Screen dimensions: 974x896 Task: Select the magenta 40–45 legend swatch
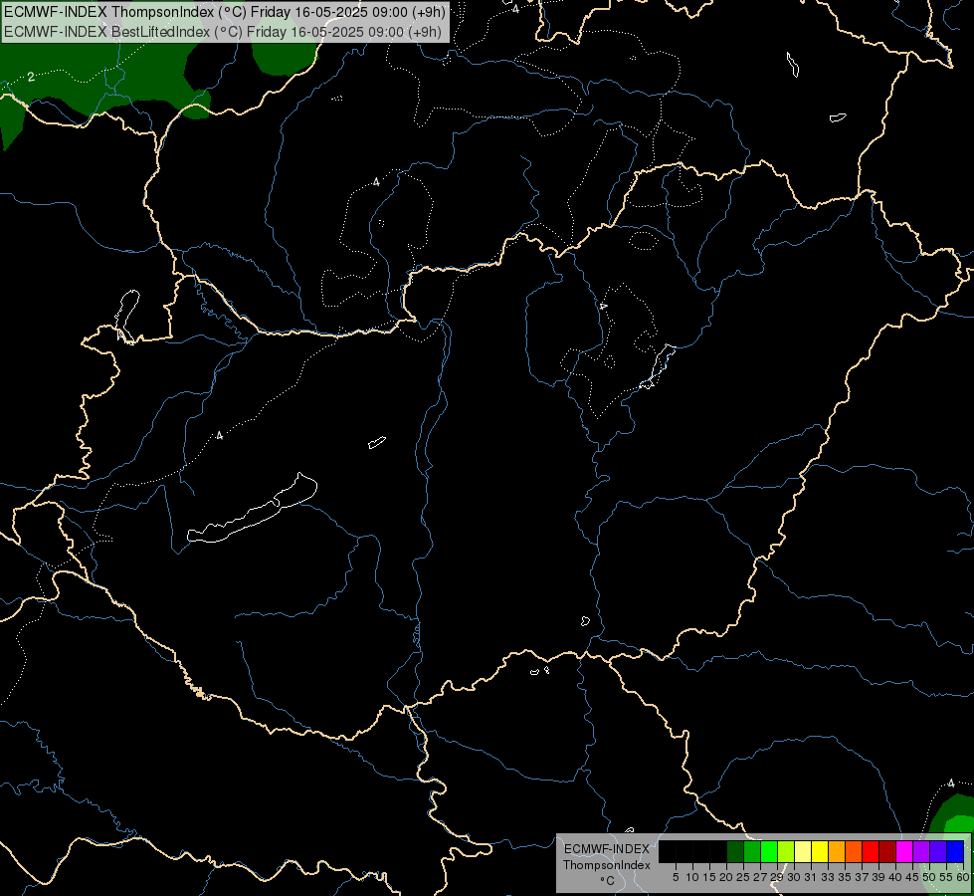[904, 851]
